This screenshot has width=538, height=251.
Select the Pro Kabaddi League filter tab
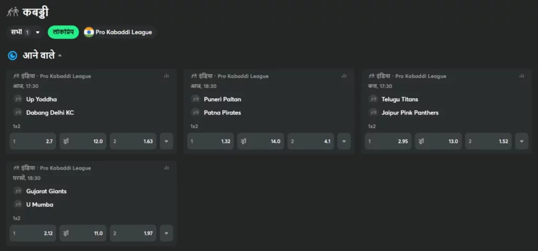click(120, 32)
